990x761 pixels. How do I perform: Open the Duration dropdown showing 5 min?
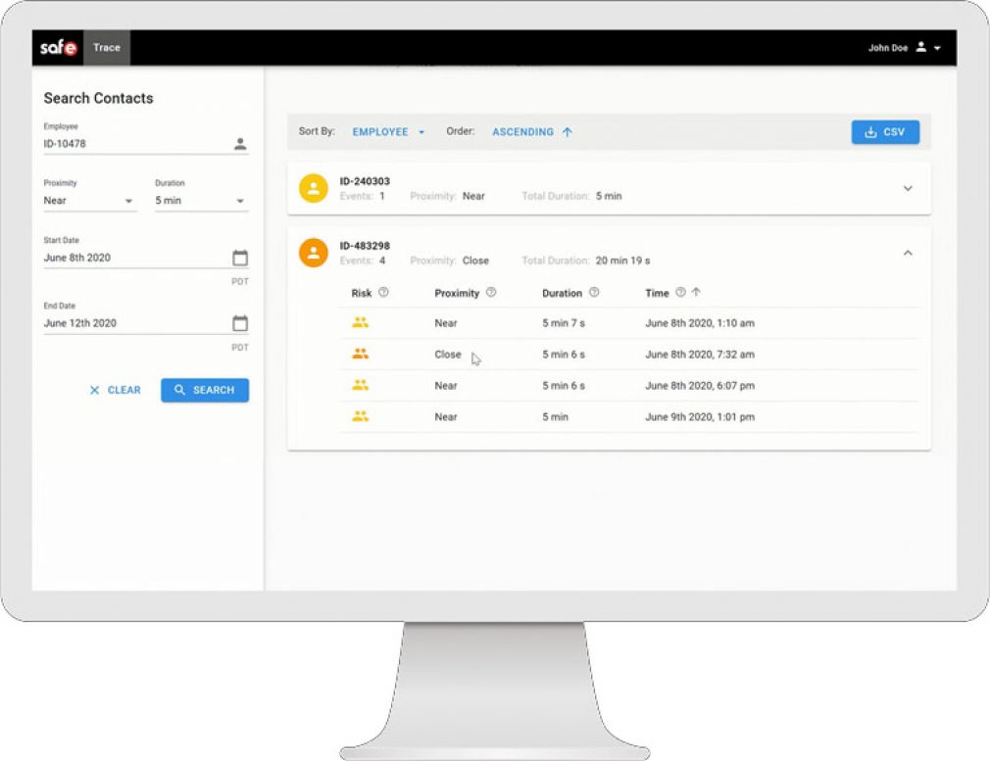pos(201,201)
